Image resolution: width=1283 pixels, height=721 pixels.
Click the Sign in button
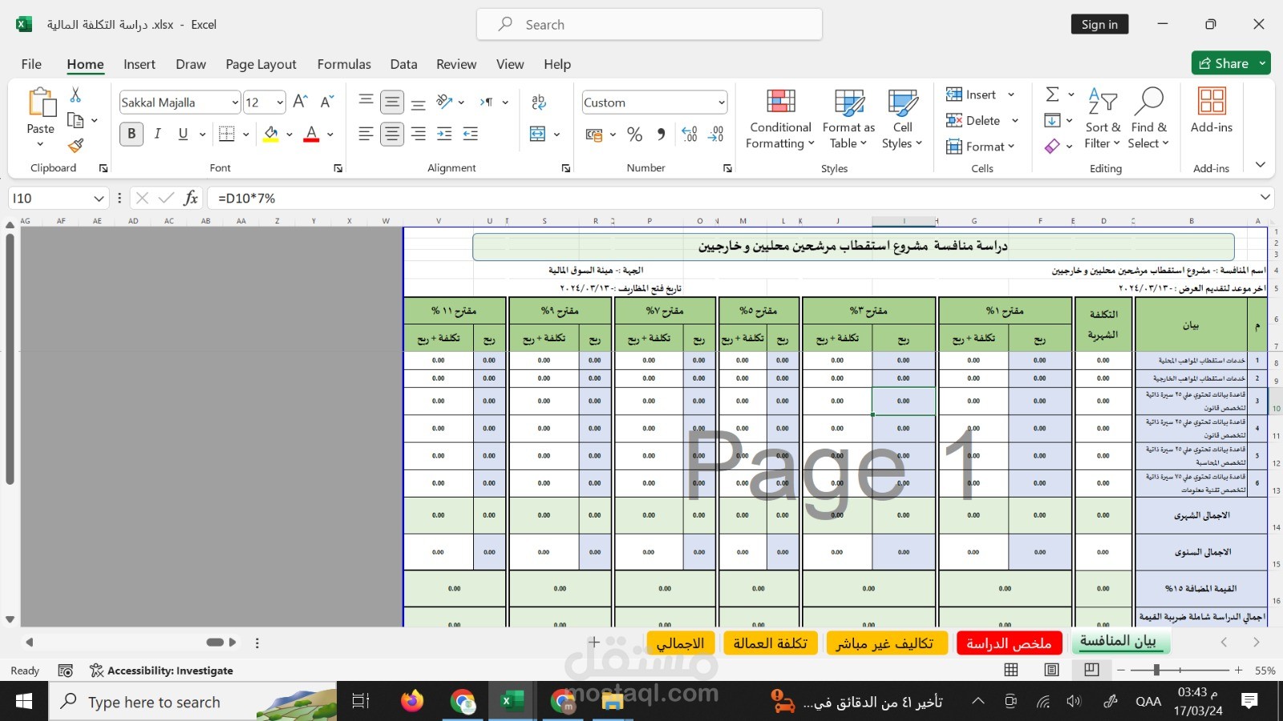point(1099,24)
